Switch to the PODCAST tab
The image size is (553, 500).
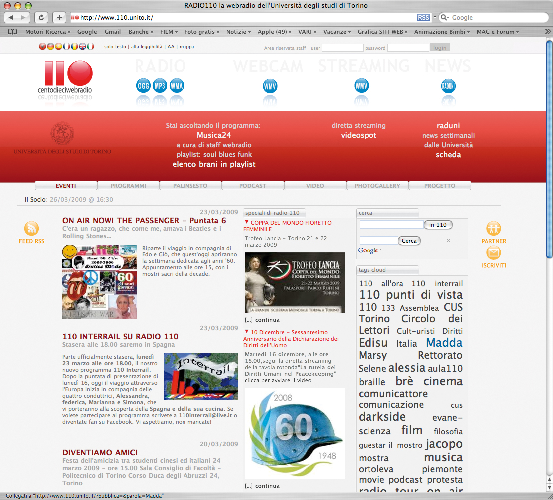[253, 185]
